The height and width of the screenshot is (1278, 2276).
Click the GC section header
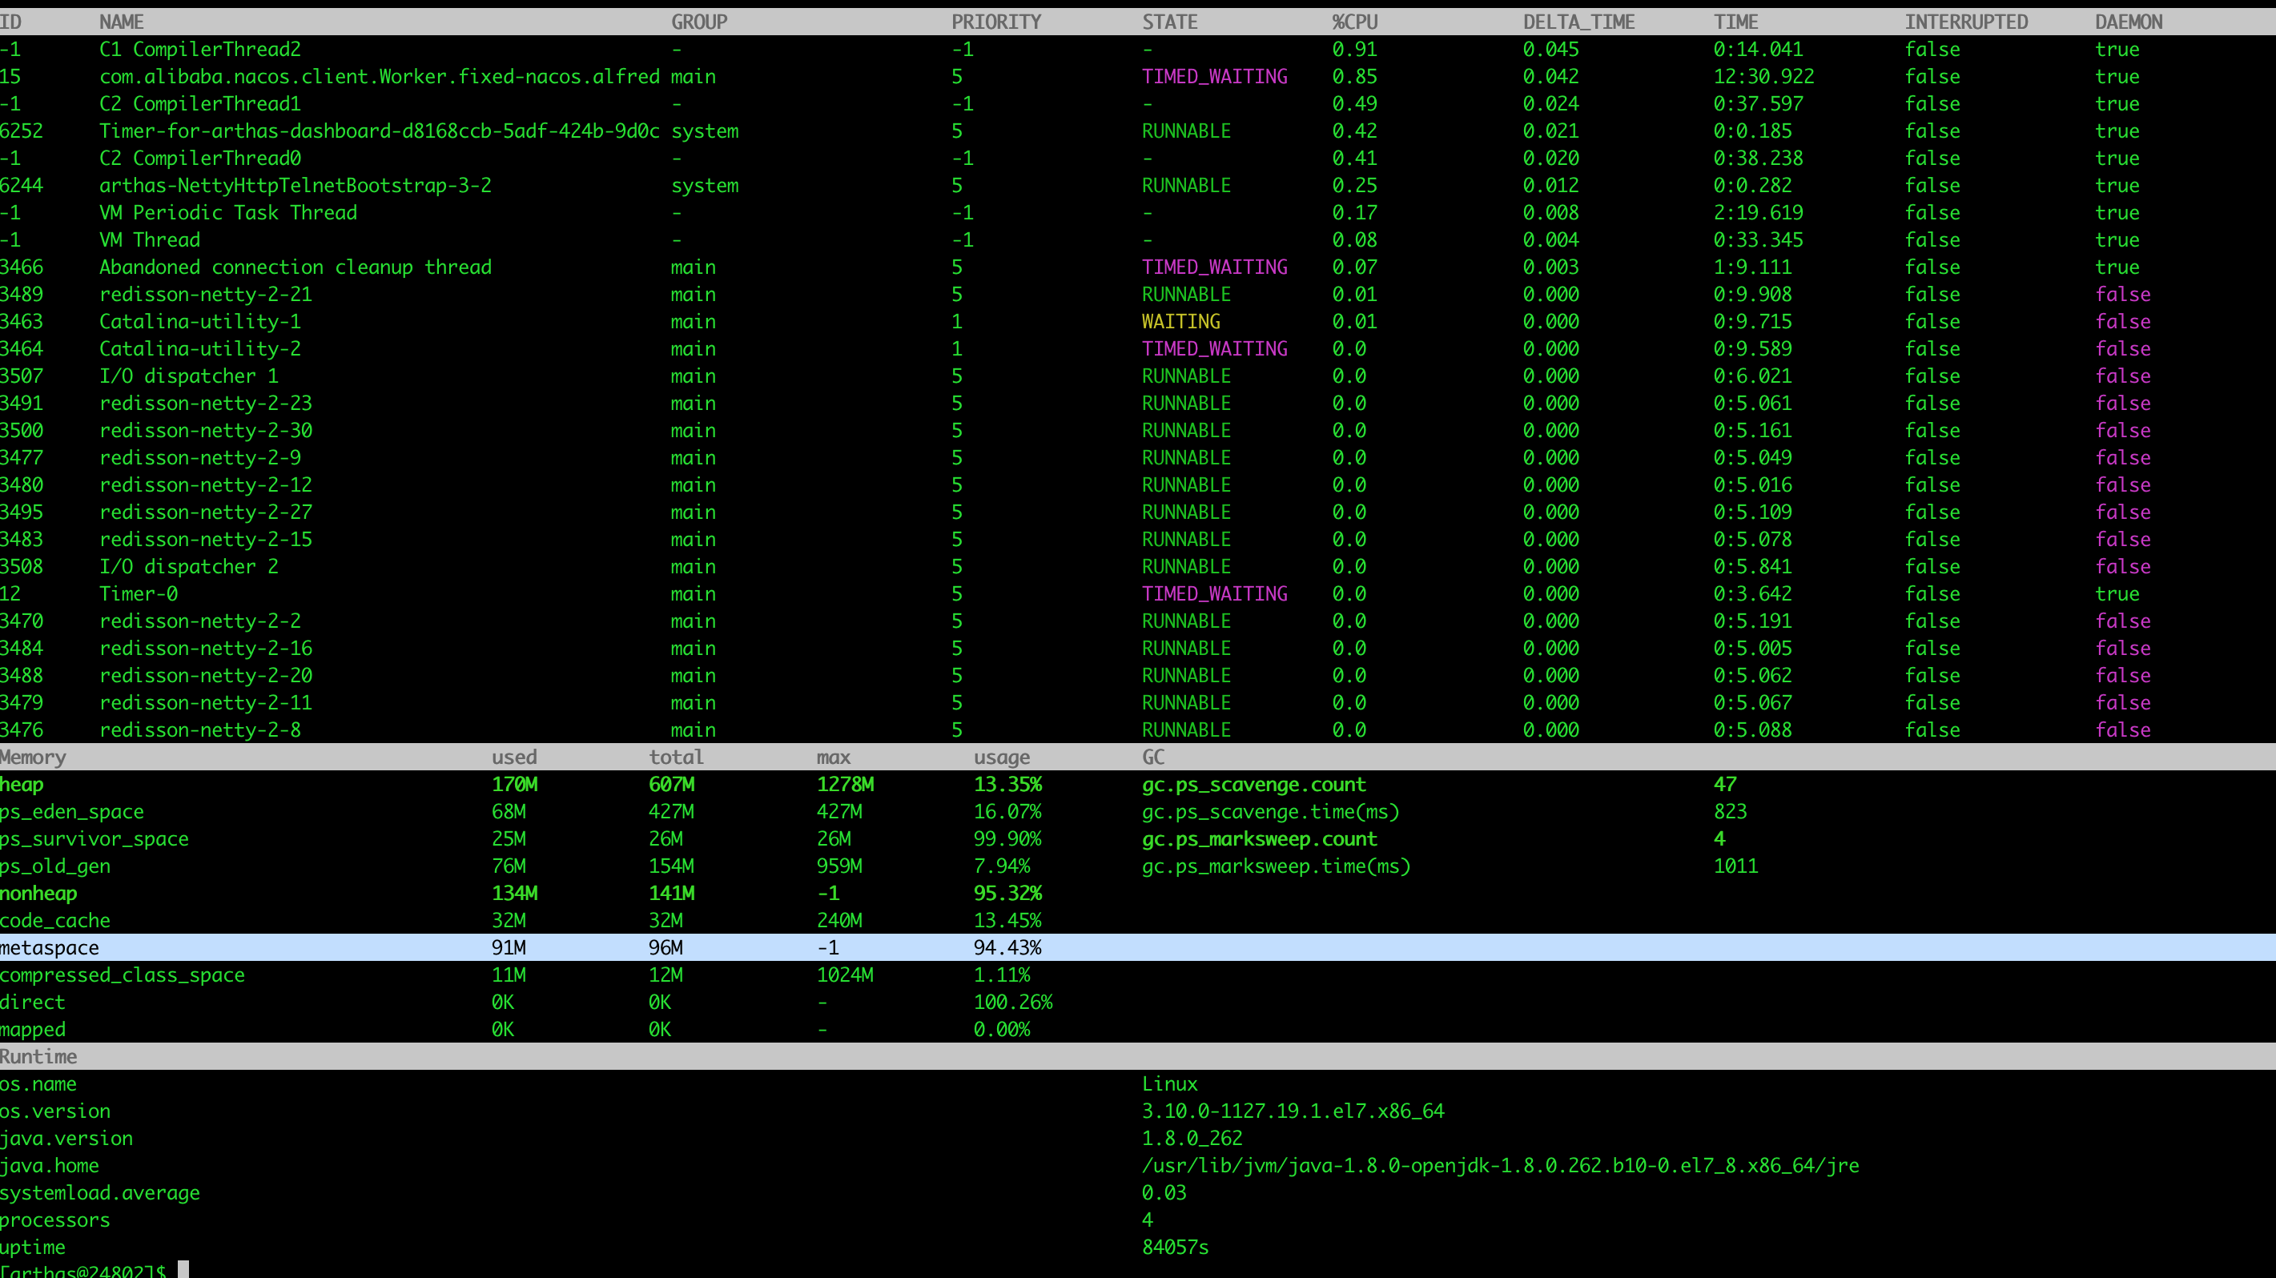point(1153,758)
